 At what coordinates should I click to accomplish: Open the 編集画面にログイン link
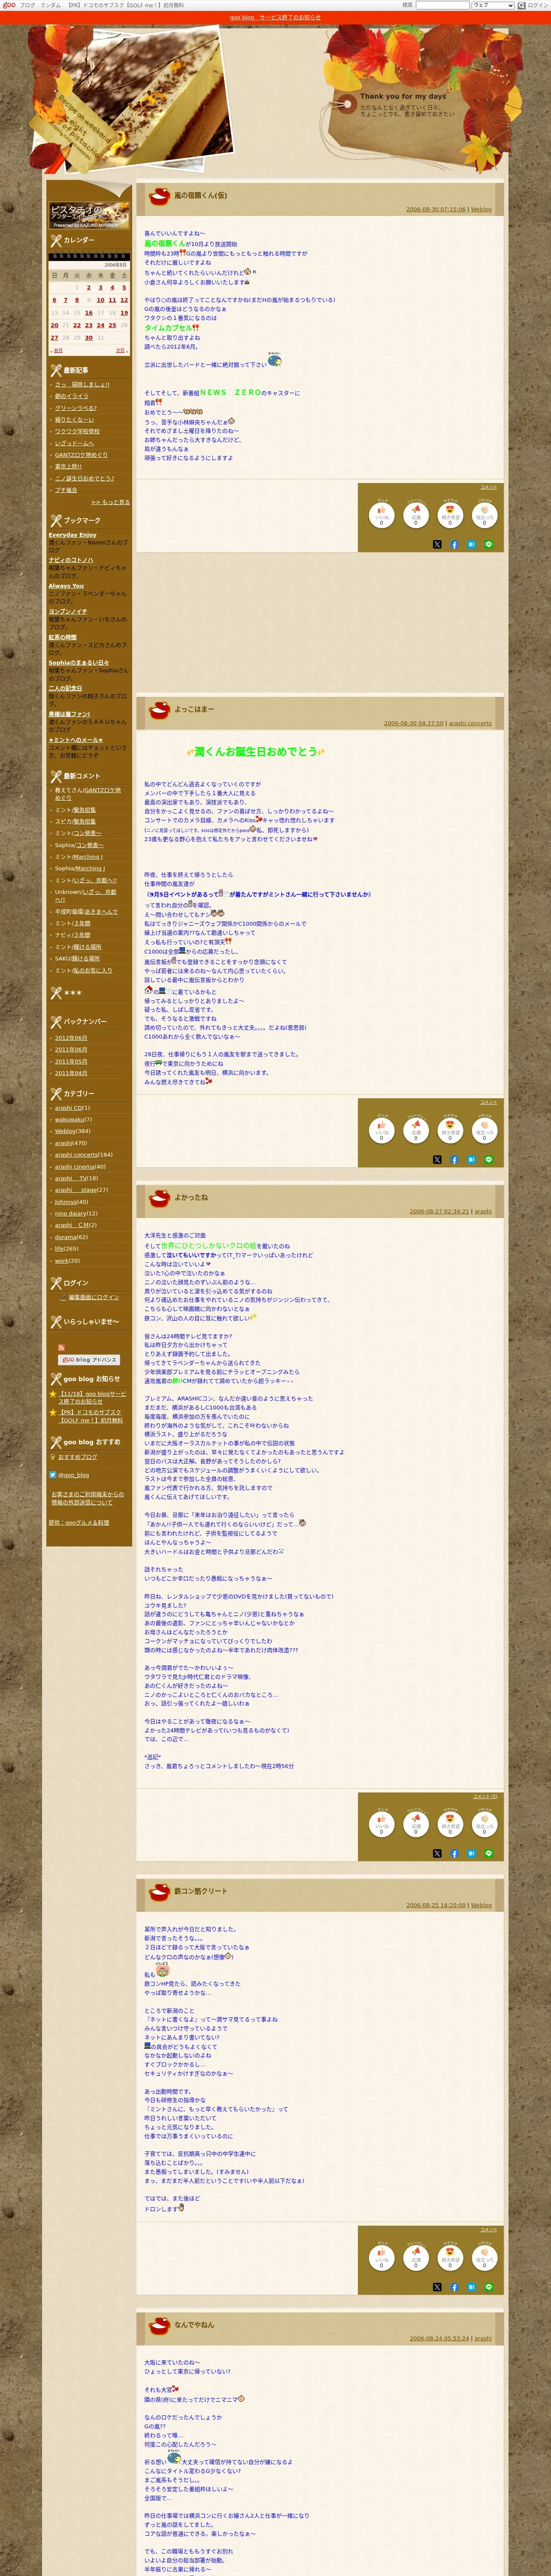tap(93, 1297)
